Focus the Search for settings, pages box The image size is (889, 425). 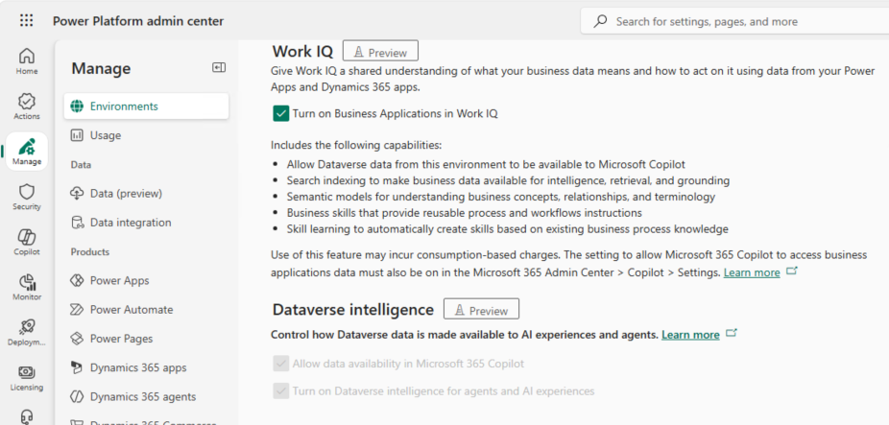734,21
